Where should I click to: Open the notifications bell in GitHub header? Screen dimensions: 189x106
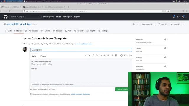174,17
